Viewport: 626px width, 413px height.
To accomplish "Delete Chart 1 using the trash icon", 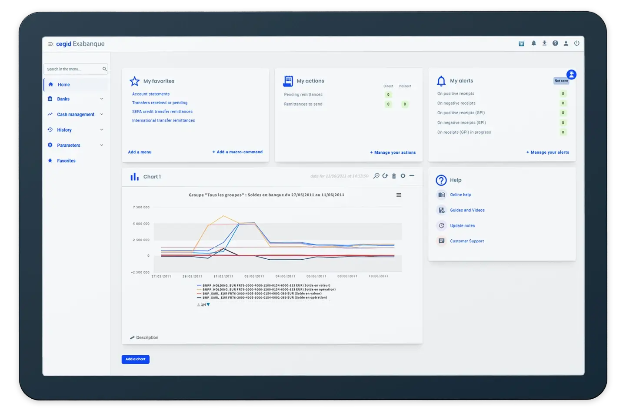I will pyautogui.click(x=394, y=176).
